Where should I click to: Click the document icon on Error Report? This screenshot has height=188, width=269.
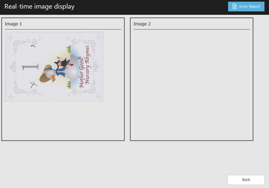click(x=234, y=7)
